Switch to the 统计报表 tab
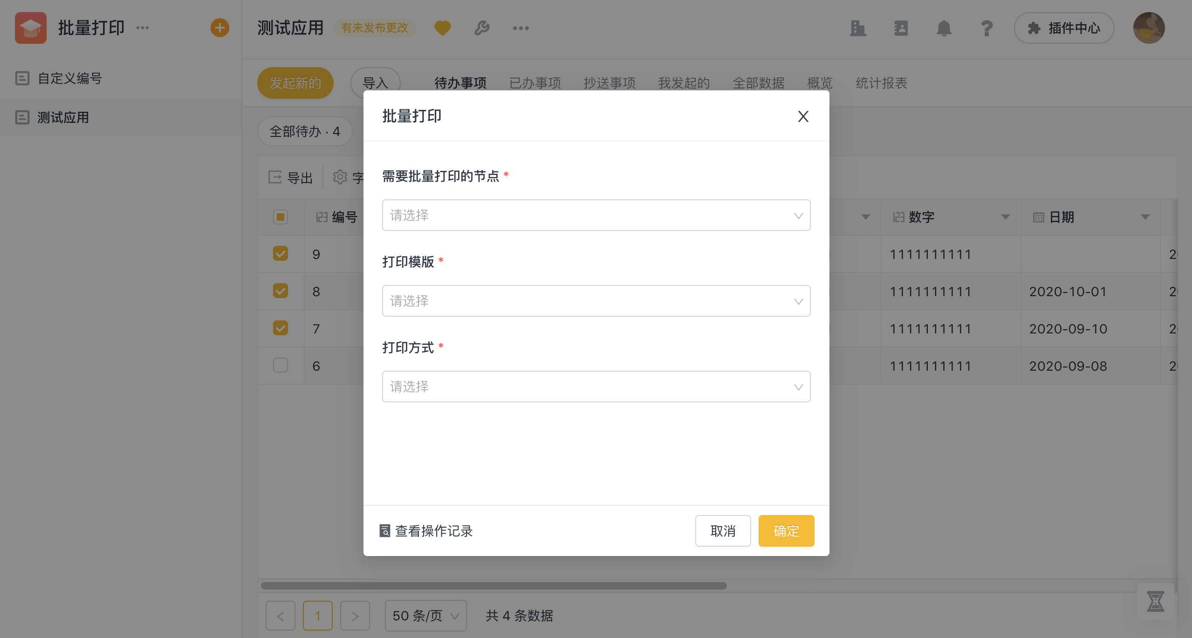The width and height of the screenshot is (1192, 638). pos(882,83)
